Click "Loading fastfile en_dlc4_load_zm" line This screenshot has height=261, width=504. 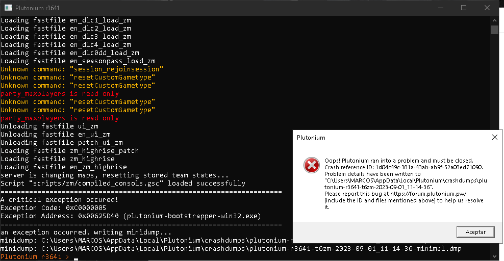click(x=66, y=45)
